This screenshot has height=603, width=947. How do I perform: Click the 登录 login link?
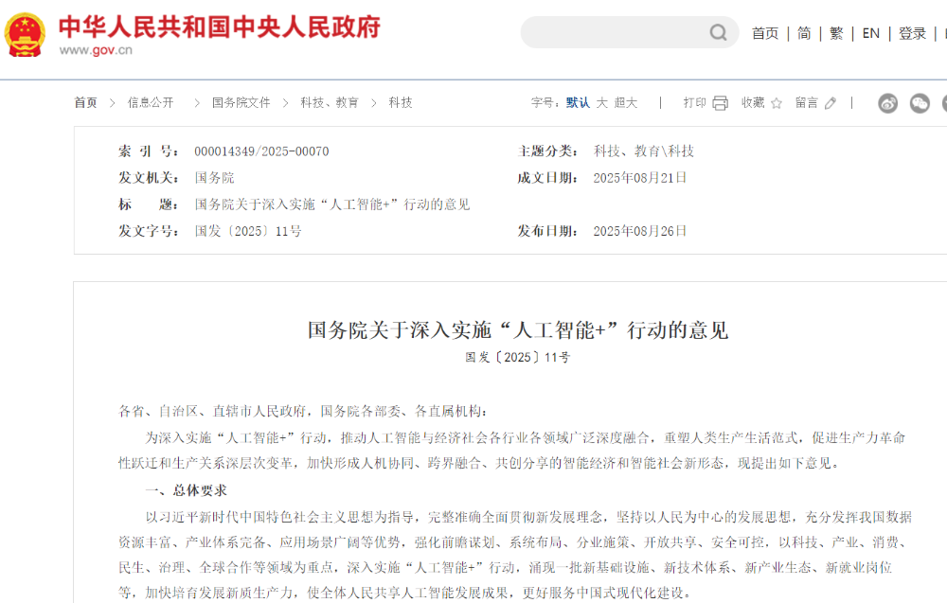click(912, 33)
